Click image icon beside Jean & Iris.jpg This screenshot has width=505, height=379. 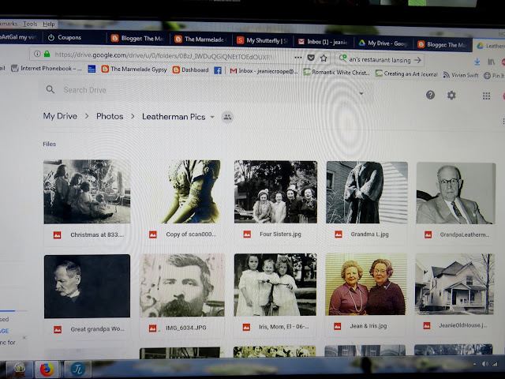[x=337, y=326]
